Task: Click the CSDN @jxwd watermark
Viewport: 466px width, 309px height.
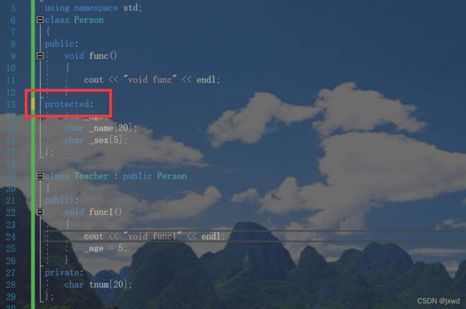Action: pos(438,301)
